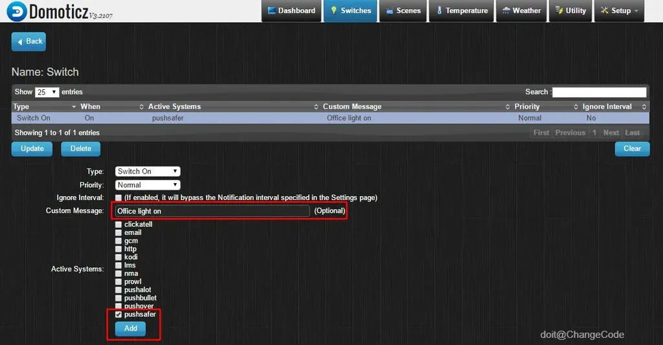
Task: Click the Back button
Action: [28, 41]
